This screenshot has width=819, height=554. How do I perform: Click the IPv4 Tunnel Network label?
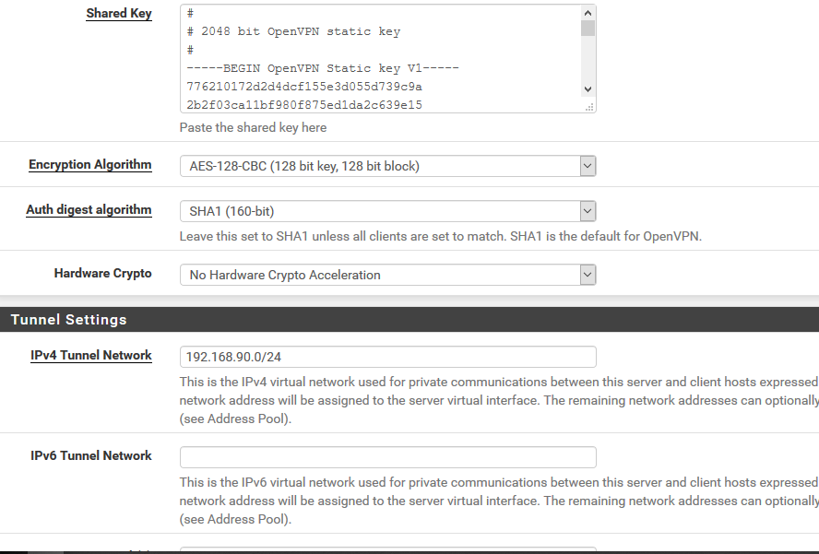coord(91,355)
